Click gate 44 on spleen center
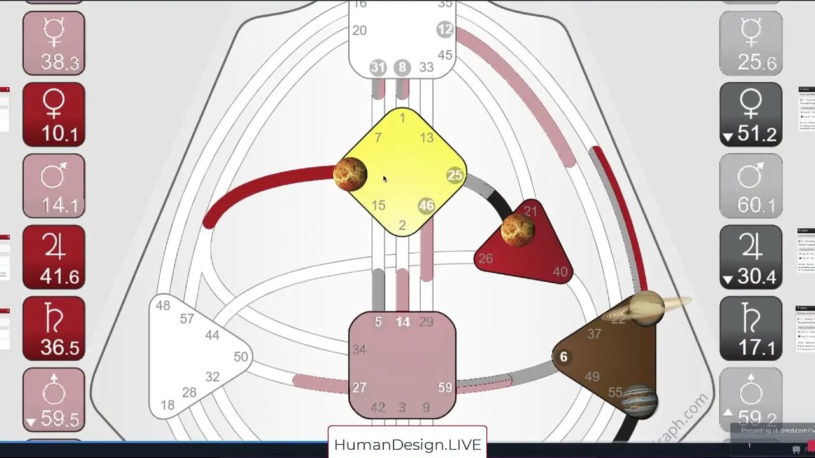Image resolution: width=815 pixels, height=458 pixels. point(212,335)
